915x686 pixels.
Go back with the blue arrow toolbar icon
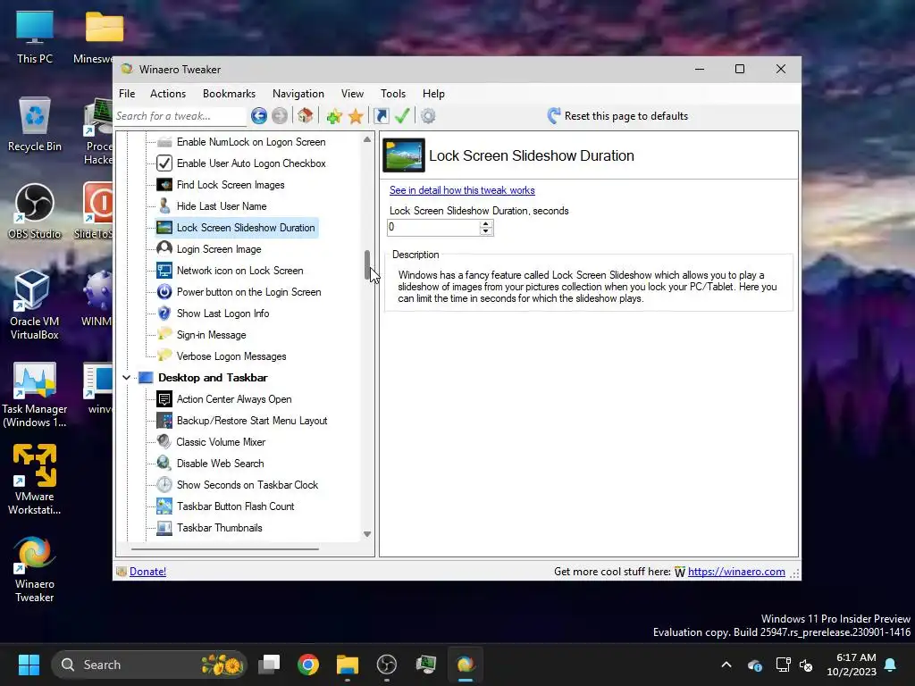(259, 116)
